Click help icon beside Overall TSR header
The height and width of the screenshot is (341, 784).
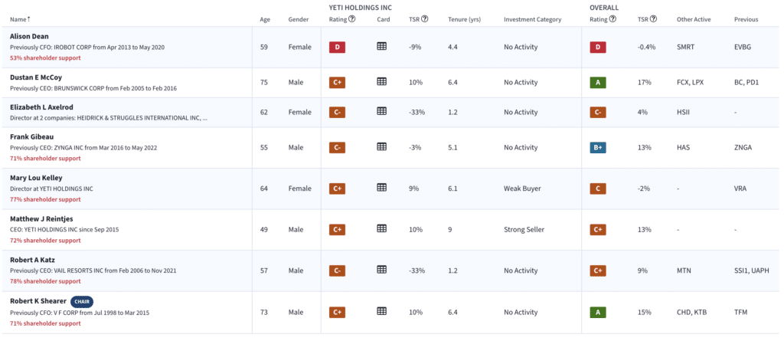[x=653, y=19]
